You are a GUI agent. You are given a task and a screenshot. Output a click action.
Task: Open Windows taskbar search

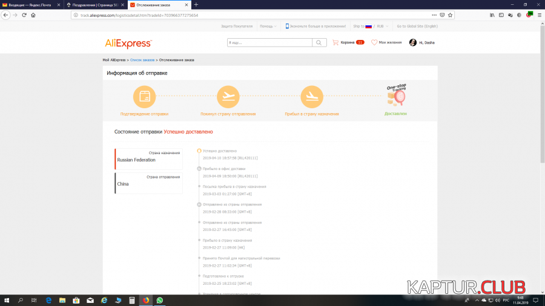pyautogui.click(x=20, y=301)
